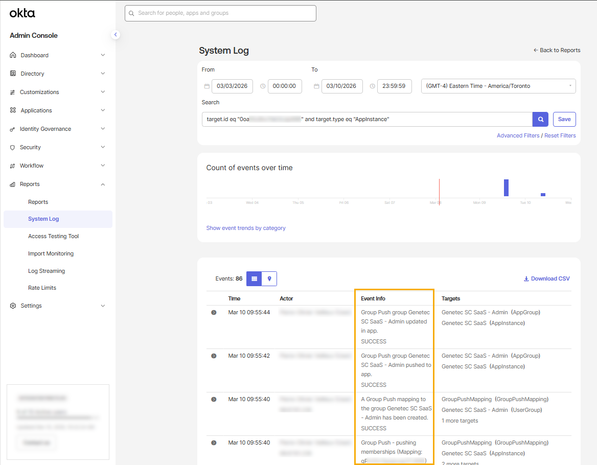Viewport: 597px width, 465px height.
Task: Expand the Applications menu chevron
Action: coord(103,110)
